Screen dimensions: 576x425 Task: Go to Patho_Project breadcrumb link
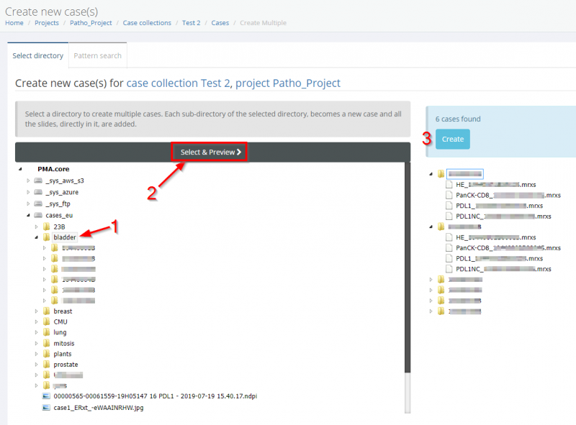pos(91,23)
